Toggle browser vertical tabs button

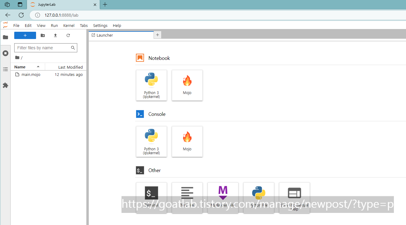click(20, 5)
